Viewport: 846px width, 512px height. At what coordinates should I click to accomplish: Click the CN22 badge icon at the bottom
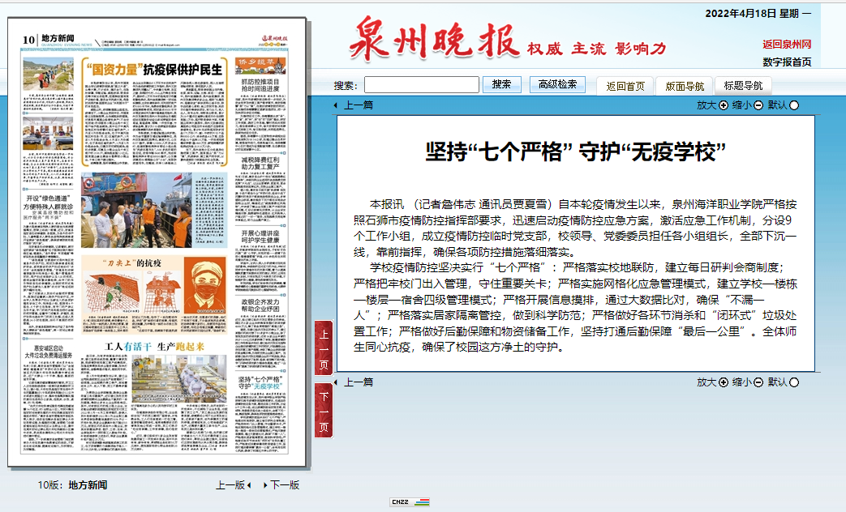409,502
